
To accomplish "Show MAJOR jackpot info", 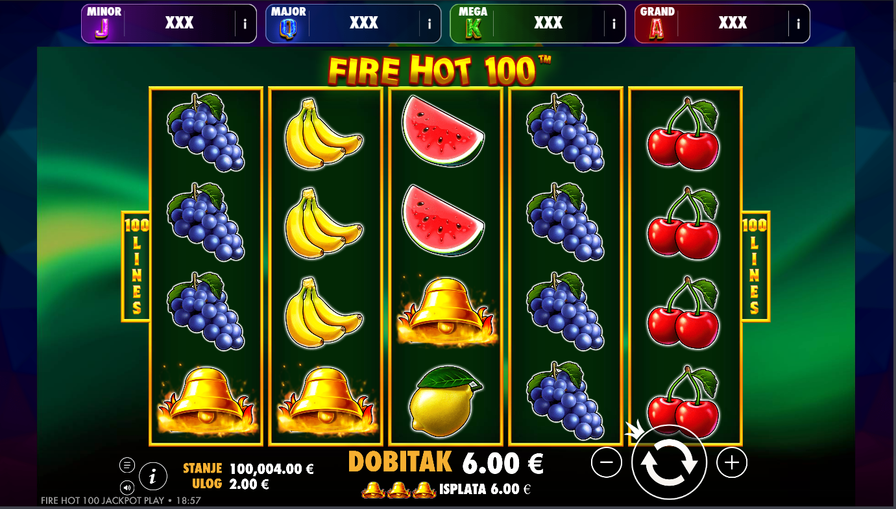I will pos(430,24).
